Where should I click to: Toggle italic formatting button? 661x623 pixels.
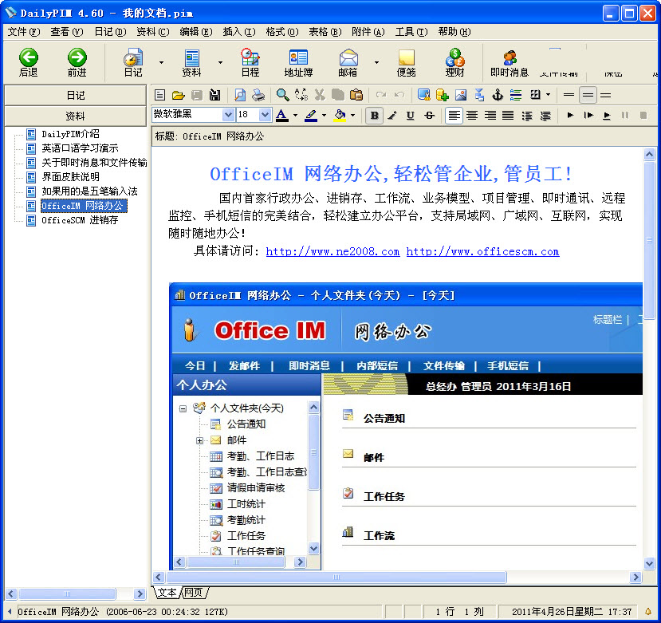392,116
